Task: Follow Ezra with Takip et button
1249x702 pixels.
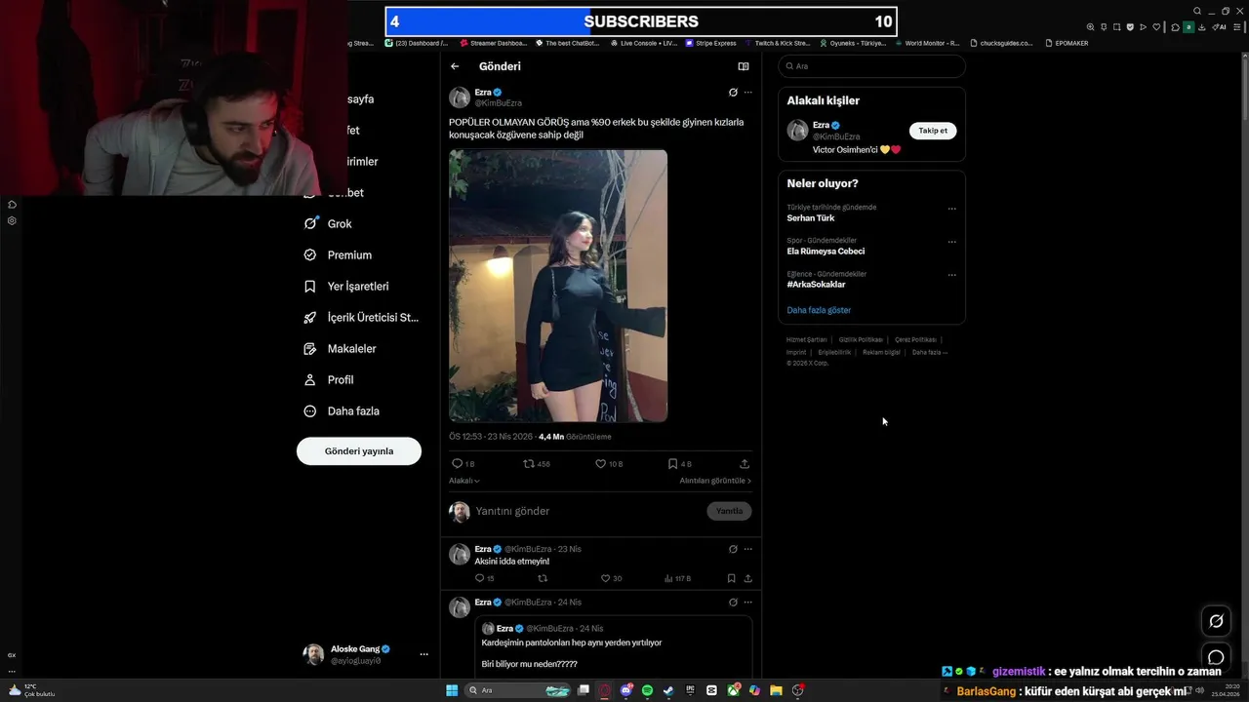Action: [x=933, y=131]
